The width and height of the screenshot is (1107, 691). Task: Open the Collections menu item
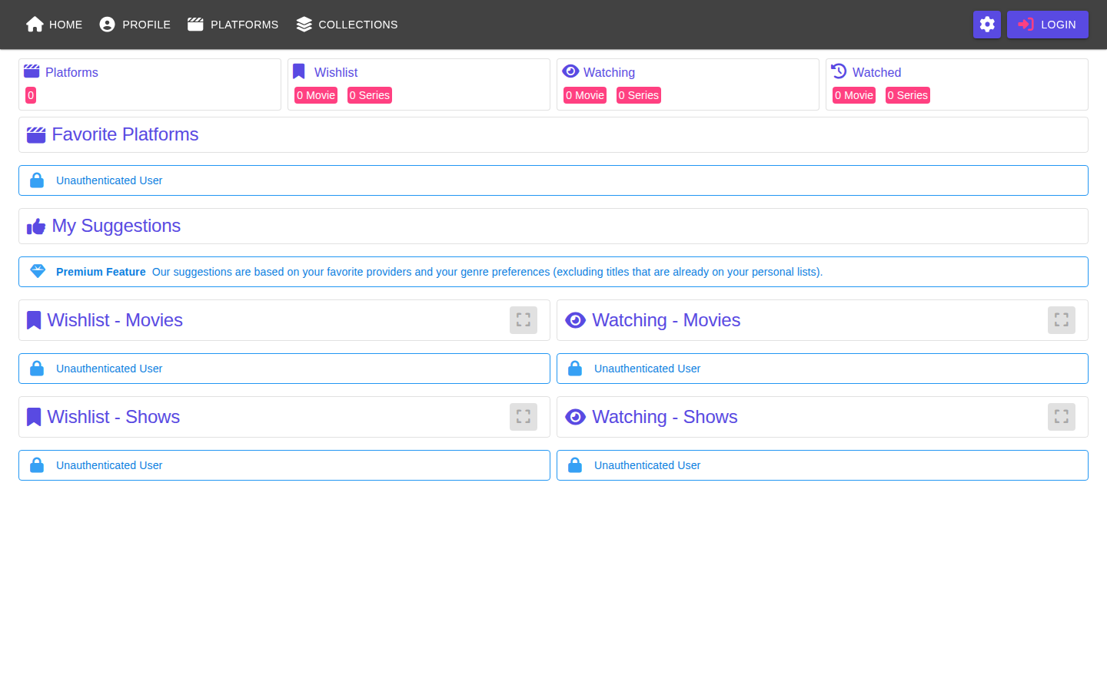(x=357, y=25)
